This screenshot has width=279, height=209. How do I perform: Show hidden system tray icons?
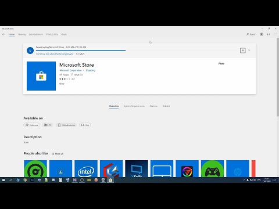[x=244, y=180]
